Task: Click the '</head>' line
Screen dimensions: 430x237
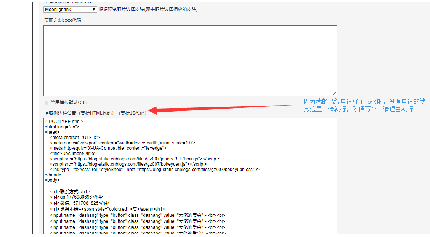Action: [53, 175]
